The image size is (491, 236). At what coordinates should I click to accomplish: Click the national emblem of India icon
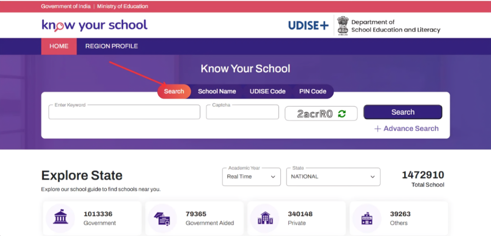coord(342,26)
